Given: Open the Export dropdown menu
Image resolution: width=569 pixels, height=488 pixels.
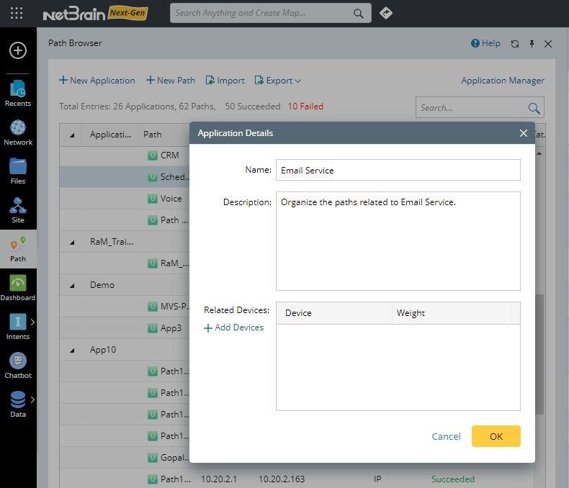Looking at the screenshot, I should click(278, 81).
